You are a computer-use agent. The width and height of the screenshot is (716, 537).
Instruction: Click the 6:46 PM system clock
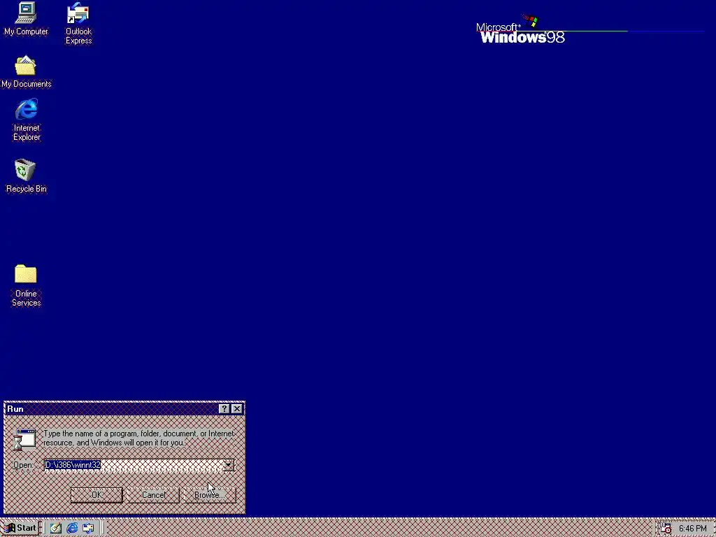[x=693, y=529]
